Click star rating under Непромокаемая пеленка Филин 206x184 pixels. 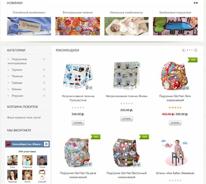(x=126, y=104)
